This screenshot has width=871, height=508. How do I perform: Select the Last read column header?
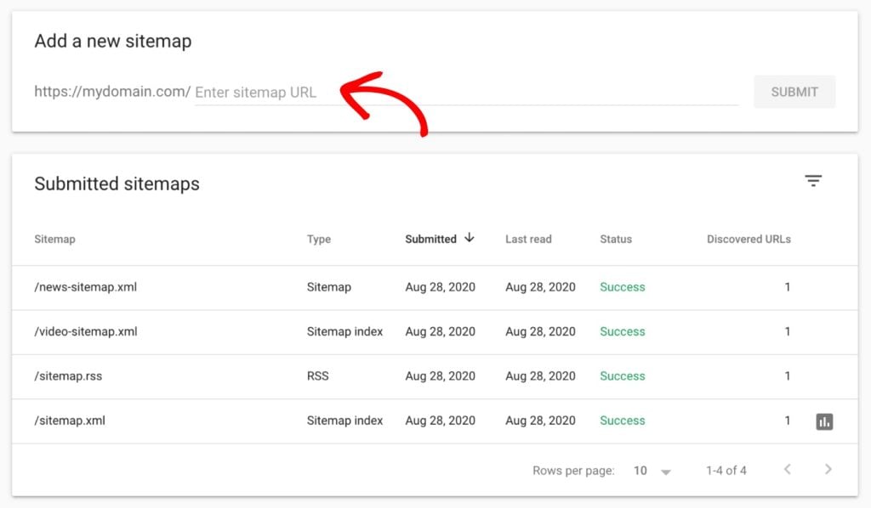point(527,239)
